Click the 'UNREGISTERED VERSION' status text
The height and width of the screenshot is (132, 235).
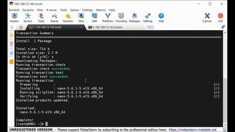tap(31, 129)
